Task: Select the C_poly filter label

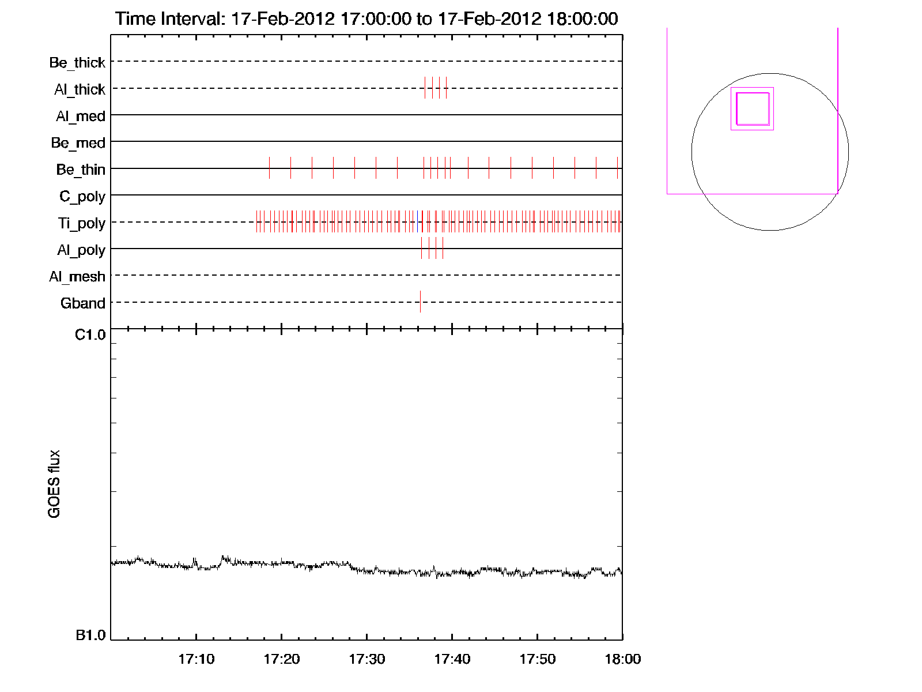Action: (x=82, y=197)
